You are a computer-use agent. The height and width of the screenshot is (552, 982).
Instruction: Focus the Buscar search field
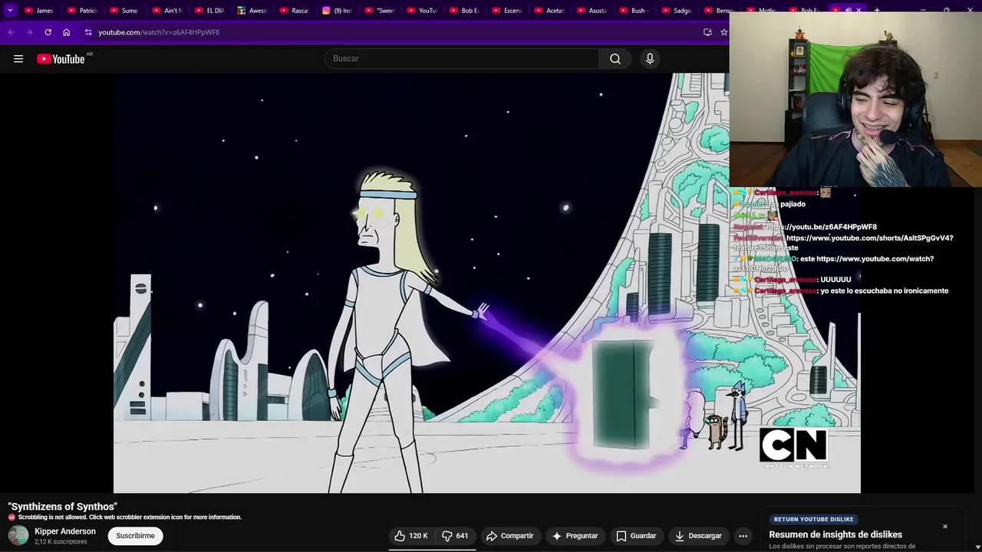coord(462,58)
